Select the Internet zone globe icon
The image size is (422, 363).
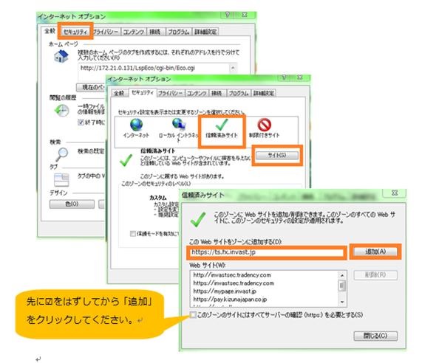click(x=136, y=125)
